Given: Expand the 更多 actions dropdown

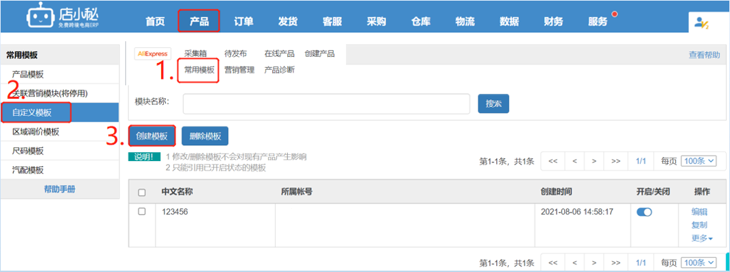Looking at the screenshot, I should [702, 238].
